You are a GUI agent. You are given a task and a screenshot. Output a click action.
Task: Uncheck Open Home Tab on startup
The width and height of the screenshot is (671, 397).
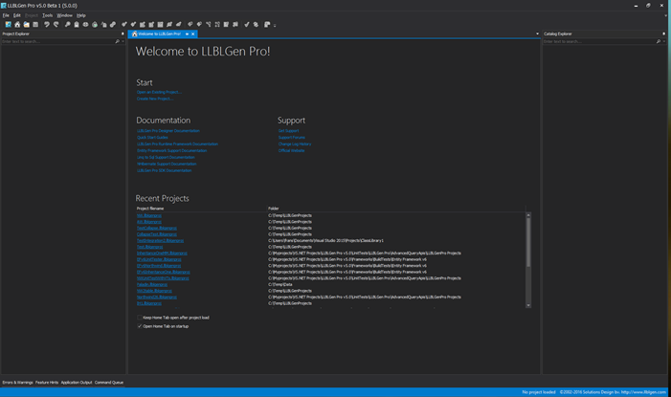(x=140, y=326)
